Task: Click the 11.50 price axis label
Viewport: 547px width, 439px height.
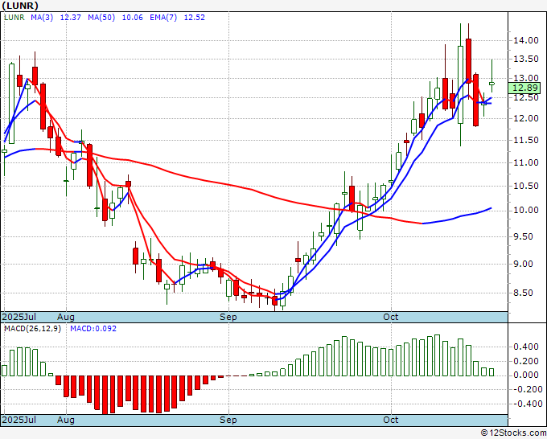Action: coord(526,140)
